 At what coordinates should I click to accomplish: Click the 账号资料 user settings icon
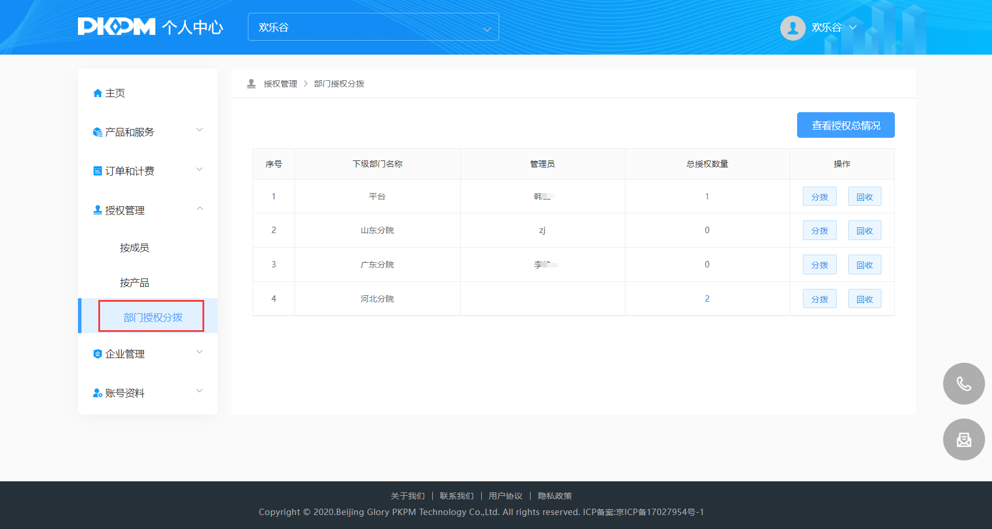(97, 394)
